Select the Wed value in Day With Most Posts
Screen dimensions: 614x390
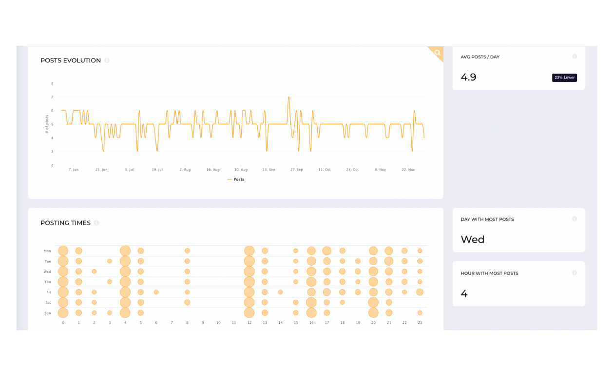[x=473, y=239]
